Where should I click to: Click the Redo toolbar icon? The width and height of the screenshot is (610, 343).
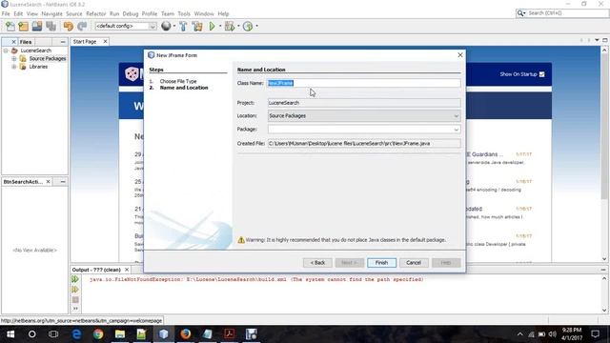coord(82,26)
